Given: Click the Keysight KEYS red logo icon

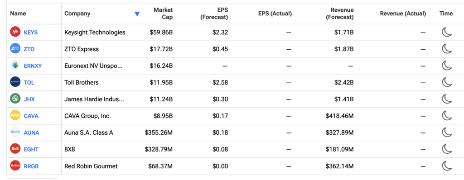Looking at the screenshot, I should [x=15, y=32].
